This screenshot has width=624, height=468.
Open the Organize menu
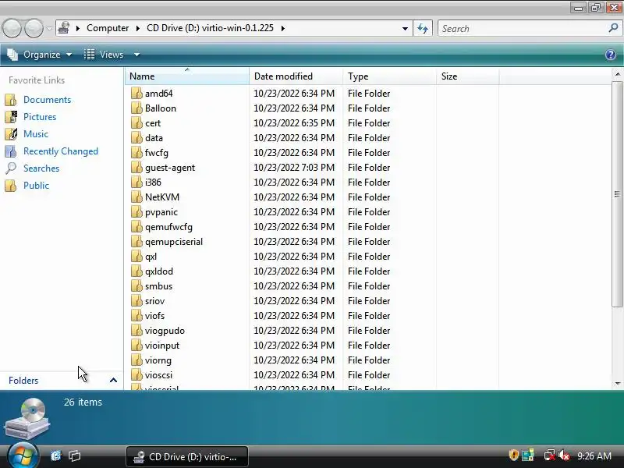tap(40, 55)
